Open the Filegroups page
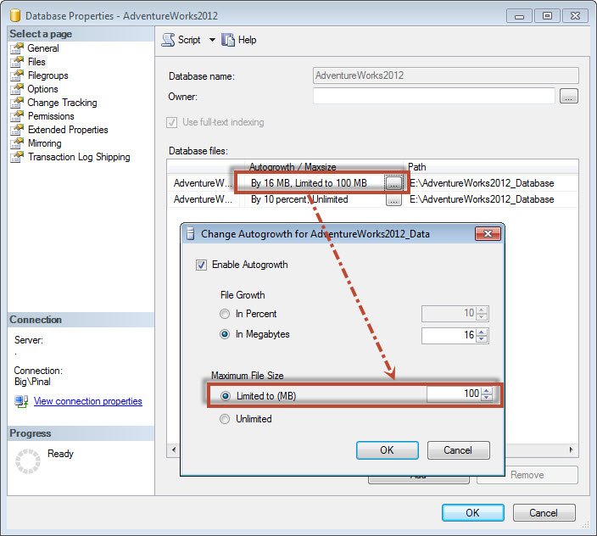 [x=48, y=75]
